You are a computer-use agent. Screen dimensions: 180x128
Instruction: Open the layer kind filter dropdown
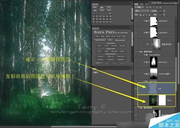[x=139, y=7]
